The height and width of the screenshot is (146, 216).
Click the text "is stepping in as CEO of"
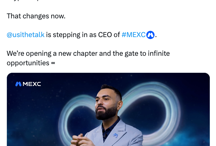(x=83, y=35)
